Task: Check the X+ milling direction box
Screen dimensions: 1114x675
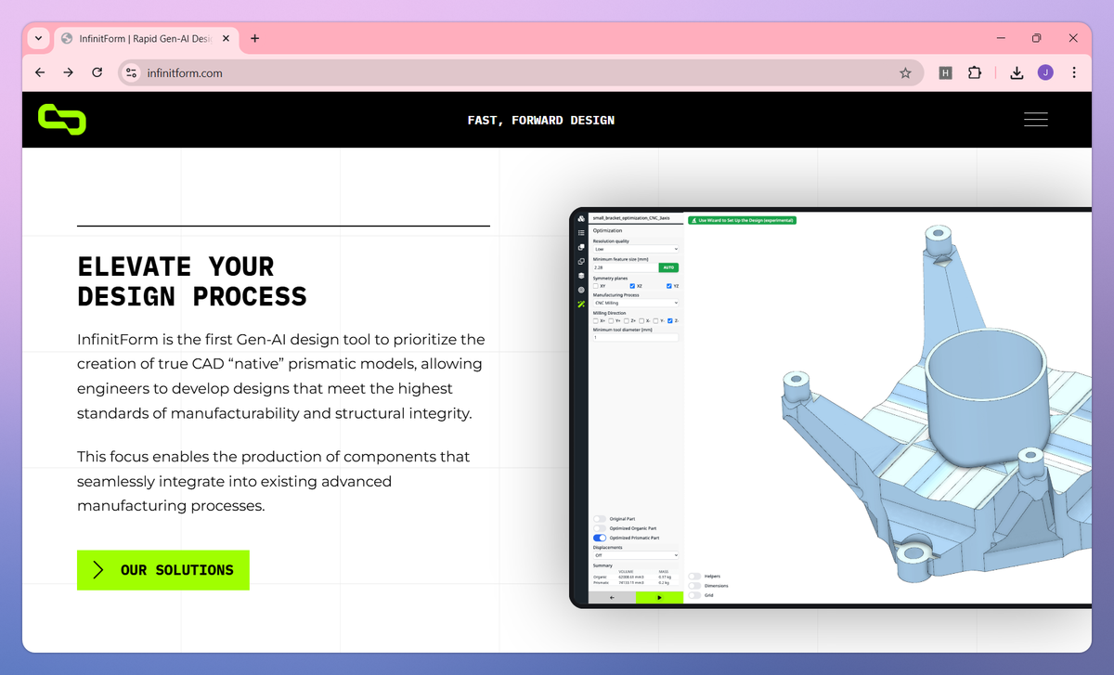Action: (x=595, y=320)
